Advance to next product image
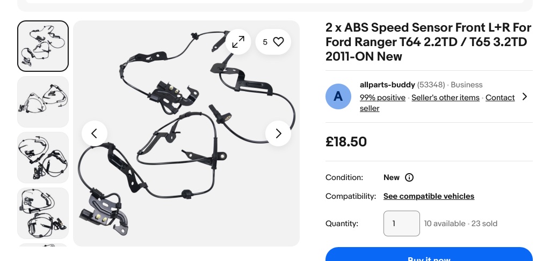 tap(278, 133)
